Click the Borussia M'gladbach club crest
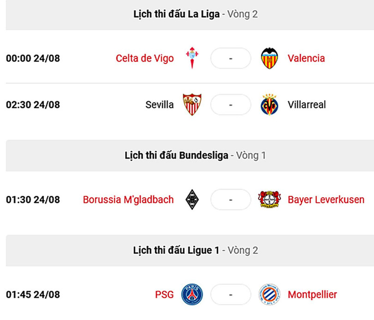This screenshot has height=320, width=374. point(192,199)
